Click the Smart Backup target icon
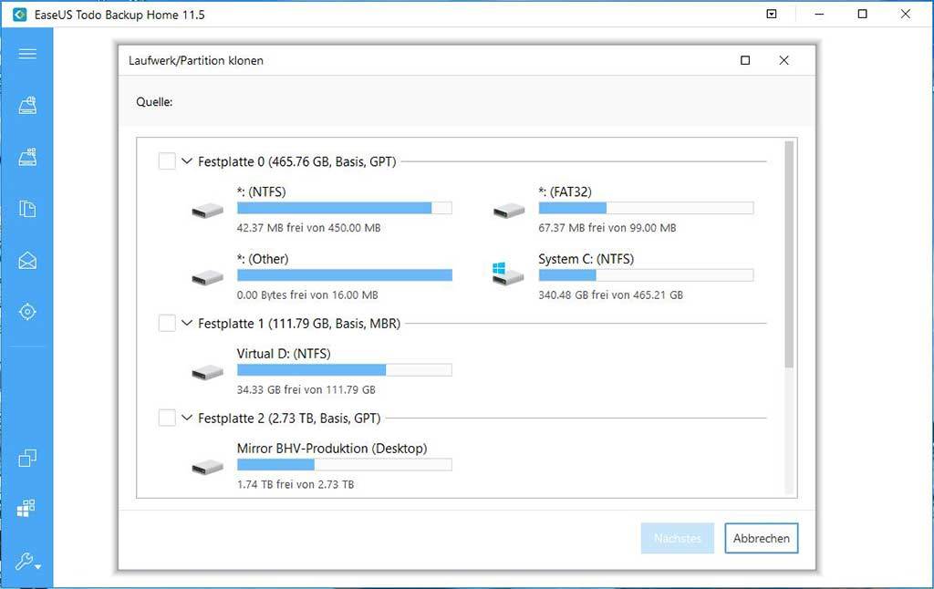 click(27, 312)
